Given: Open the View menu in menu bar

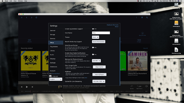Looking at the screenshot, I should point(15,1).
